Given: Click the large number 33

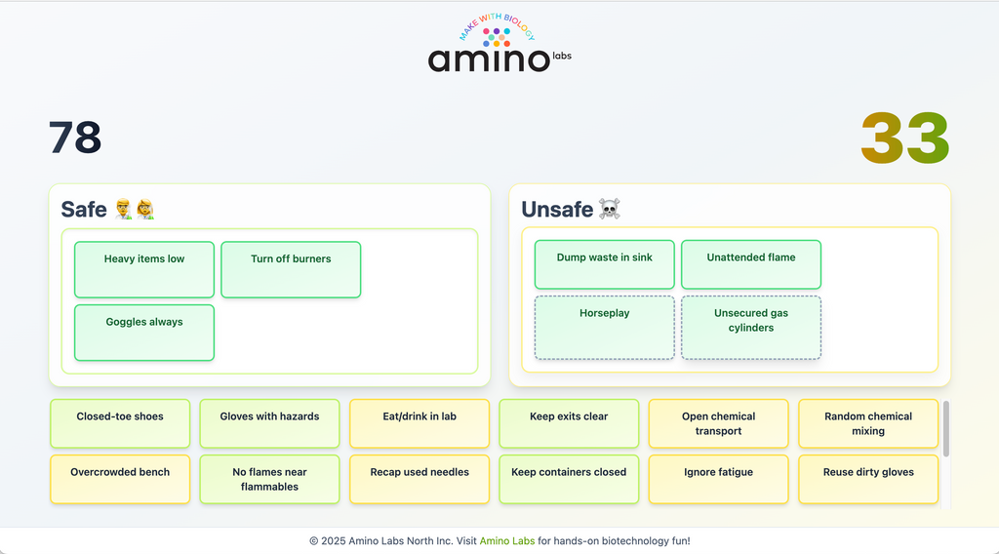Looking at the screenshot, I should 904,138.
